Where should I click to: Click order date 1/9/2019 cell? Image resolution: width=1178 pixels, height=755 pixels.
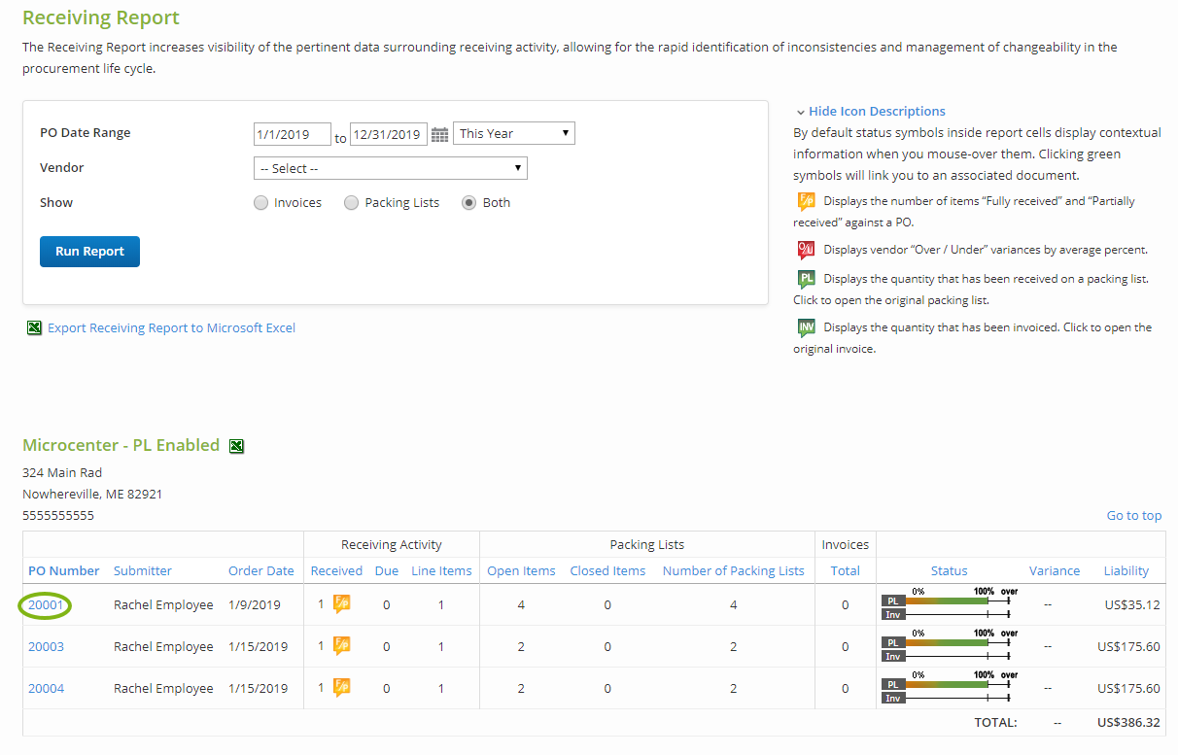pos(254,605)
